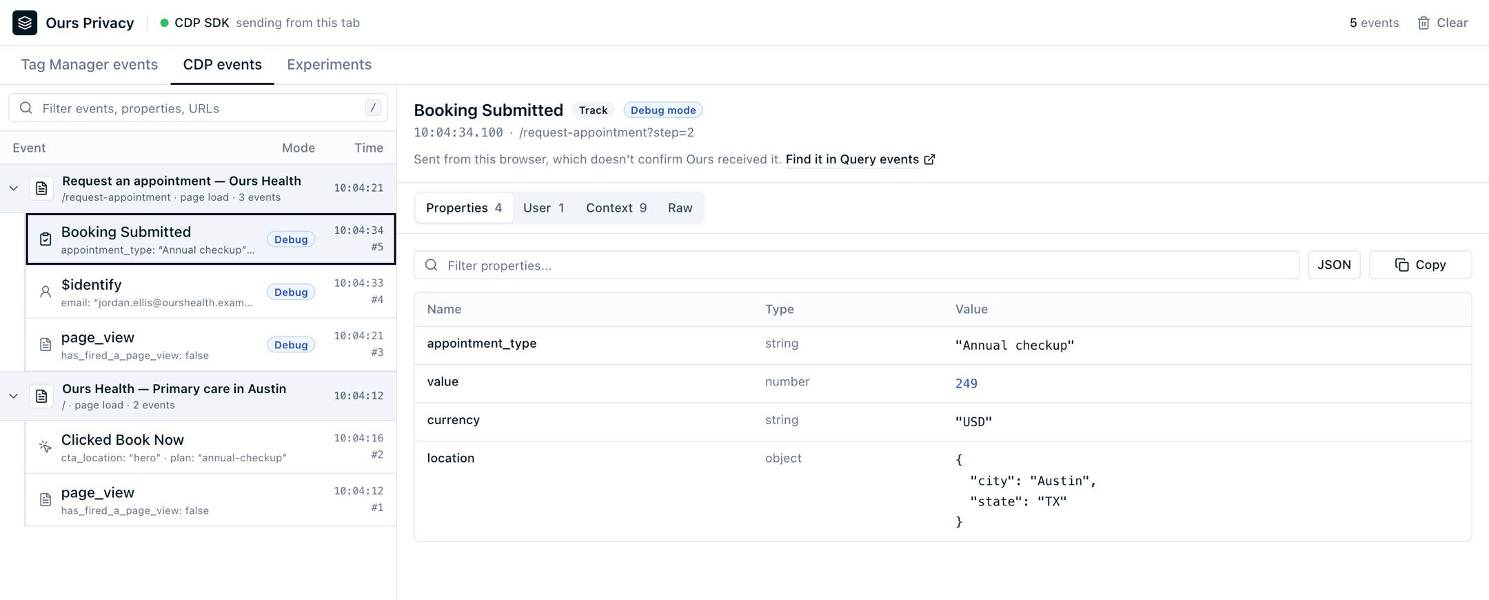Collapse the Request an appointment page group
Screen dimensions: 1489x600
point(14,188)
